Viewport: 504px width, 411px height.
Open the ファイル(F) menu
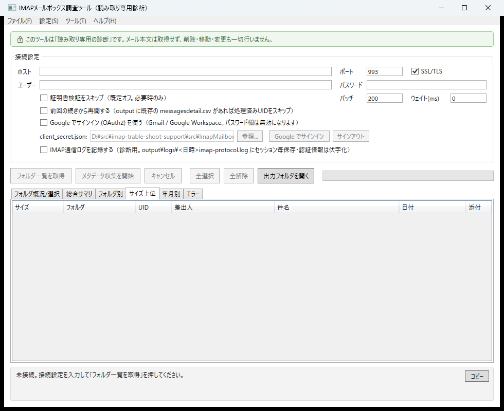(x=20, y=21)
